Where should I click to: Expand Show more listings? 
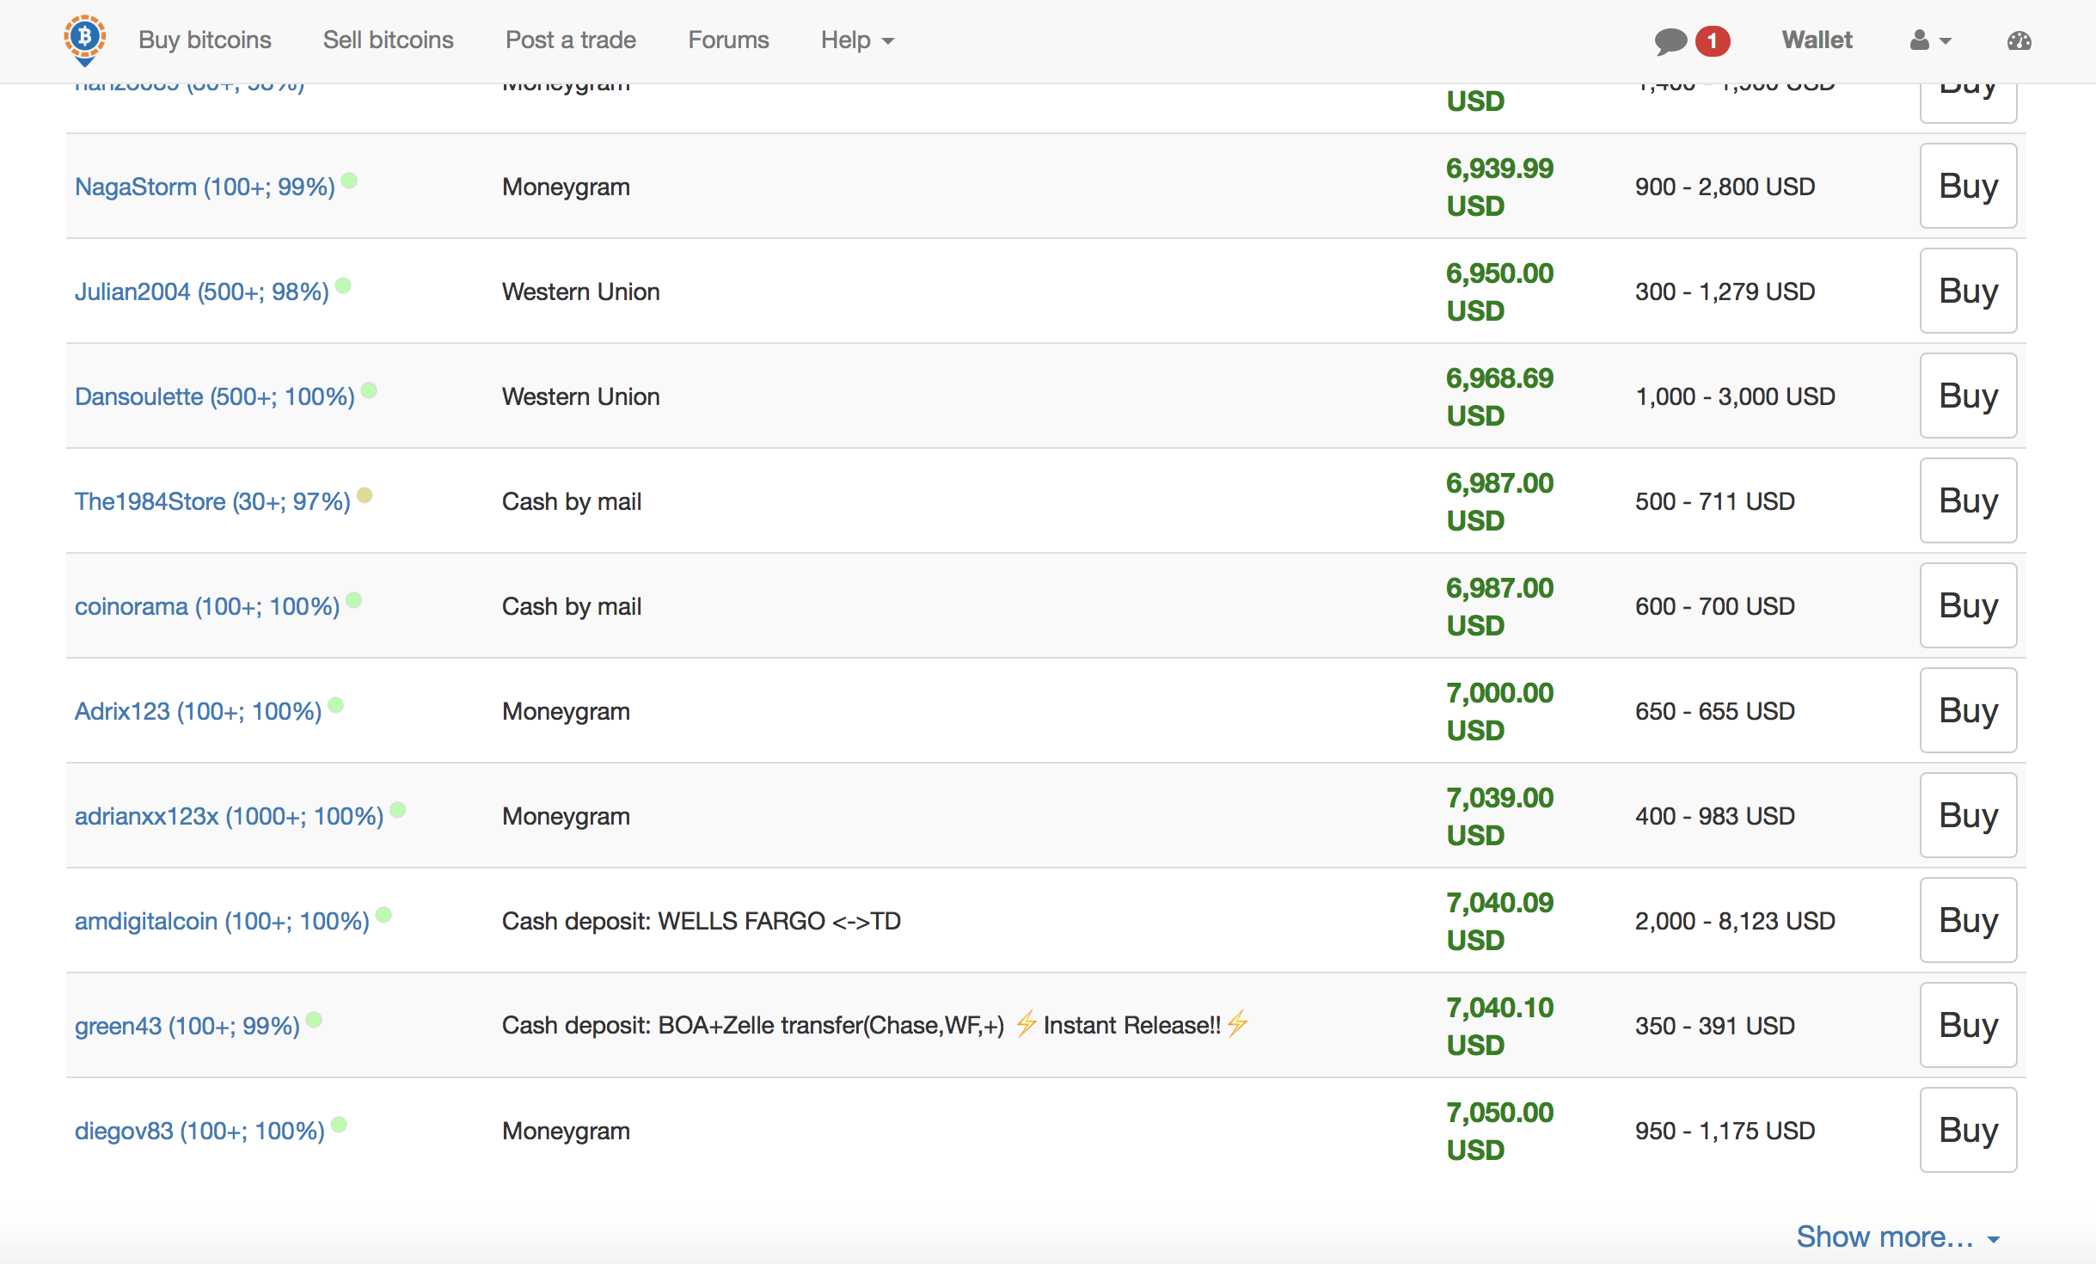tap(1897, 1236)
